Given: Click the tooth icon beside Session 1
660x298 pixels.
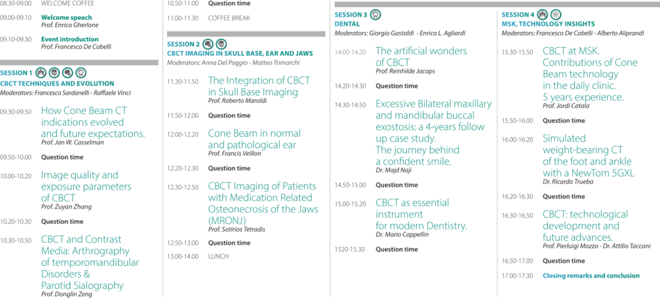Looking at the screenshot, I should pos(81,73).
